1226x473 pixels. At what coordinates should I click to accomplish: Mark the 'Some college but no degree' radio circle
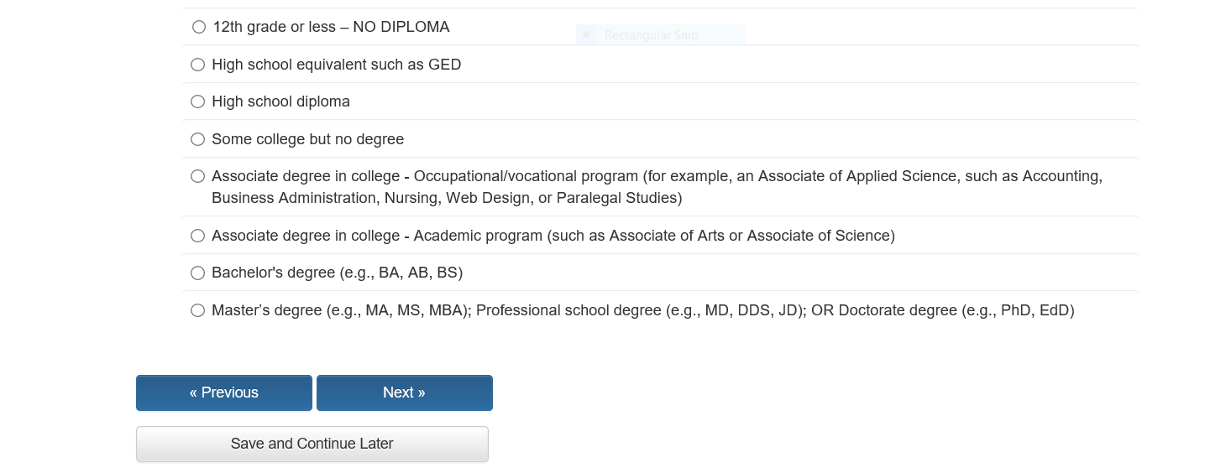click(198, 139)
